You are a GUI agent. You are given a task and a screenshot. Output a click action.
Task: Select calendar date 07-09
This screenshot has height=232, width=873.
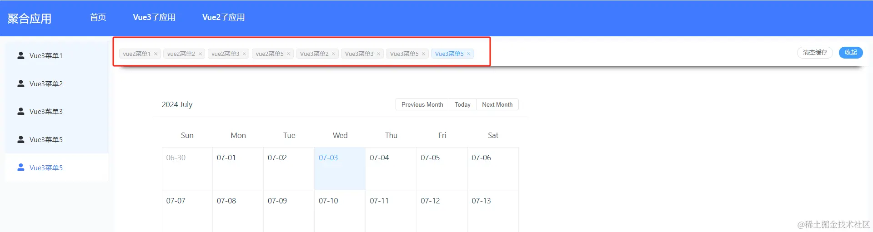point(289,211)
